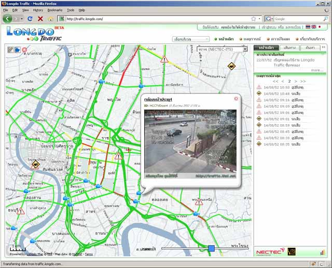
Task: Jump to last incident page with >>
Action: [303, 81]
